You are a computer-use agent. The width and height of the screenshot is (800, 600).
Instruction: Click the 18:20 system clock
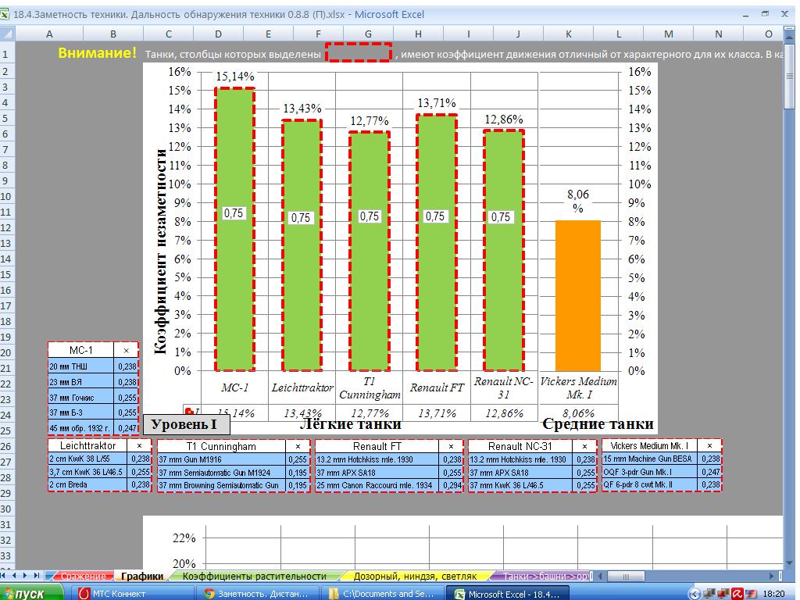(x=773, y=594)
